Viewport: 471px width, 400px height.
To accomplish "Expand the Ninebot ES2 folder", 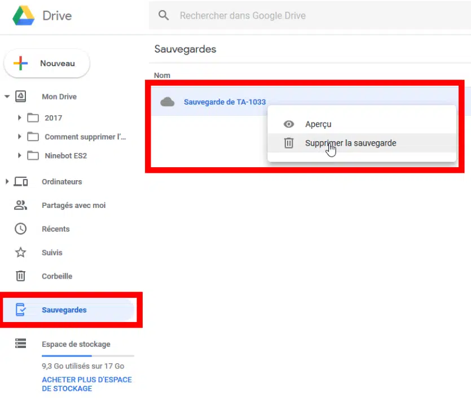I will pos(20,155).
